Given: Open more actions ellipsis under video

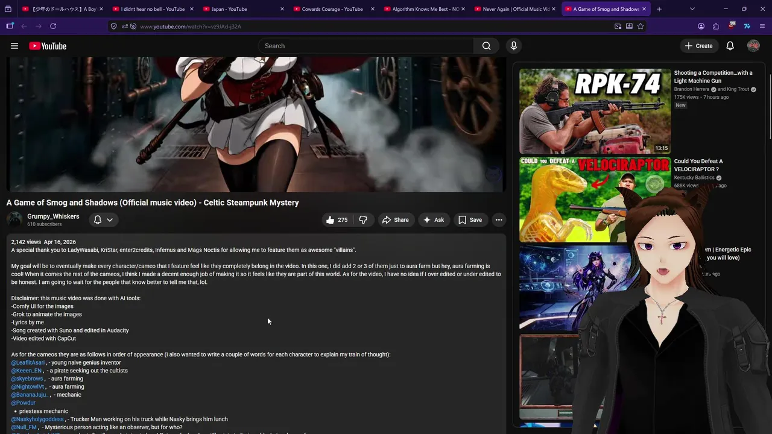Looking at the screenshot, I should click(x=499, y=220).
